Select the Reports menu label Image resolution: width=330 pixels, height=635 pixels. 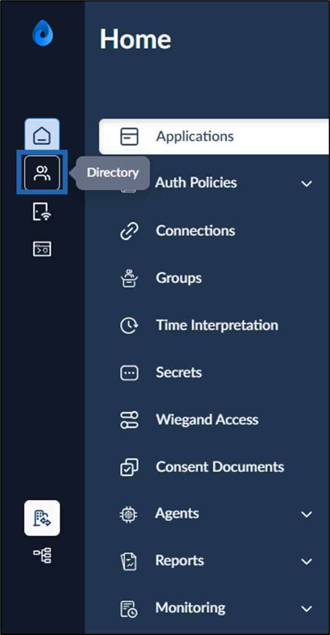coord(179,561)
